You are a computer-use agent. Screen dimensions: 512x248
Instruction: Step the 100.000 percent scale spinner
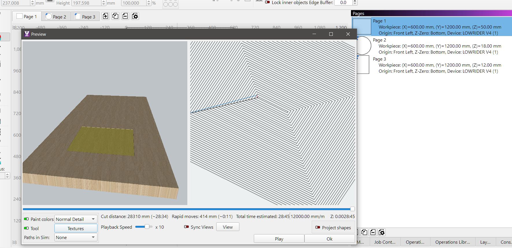click(x=149, y=3)
